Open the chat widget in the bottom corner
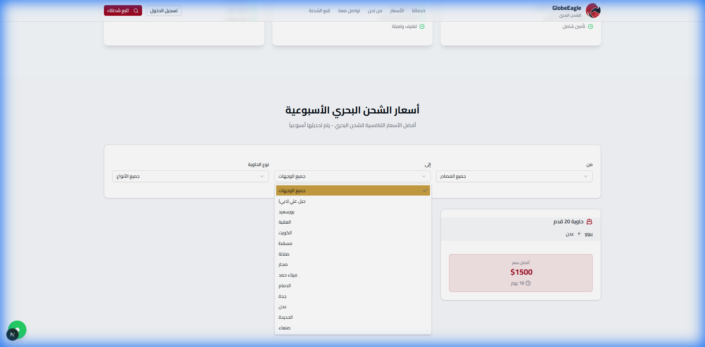705x347 pixels. pos(17,330)
